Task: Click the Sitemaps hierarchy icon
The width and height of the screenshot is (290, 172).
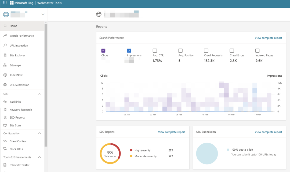Action: pyautogui.click(x=5, y=65)
